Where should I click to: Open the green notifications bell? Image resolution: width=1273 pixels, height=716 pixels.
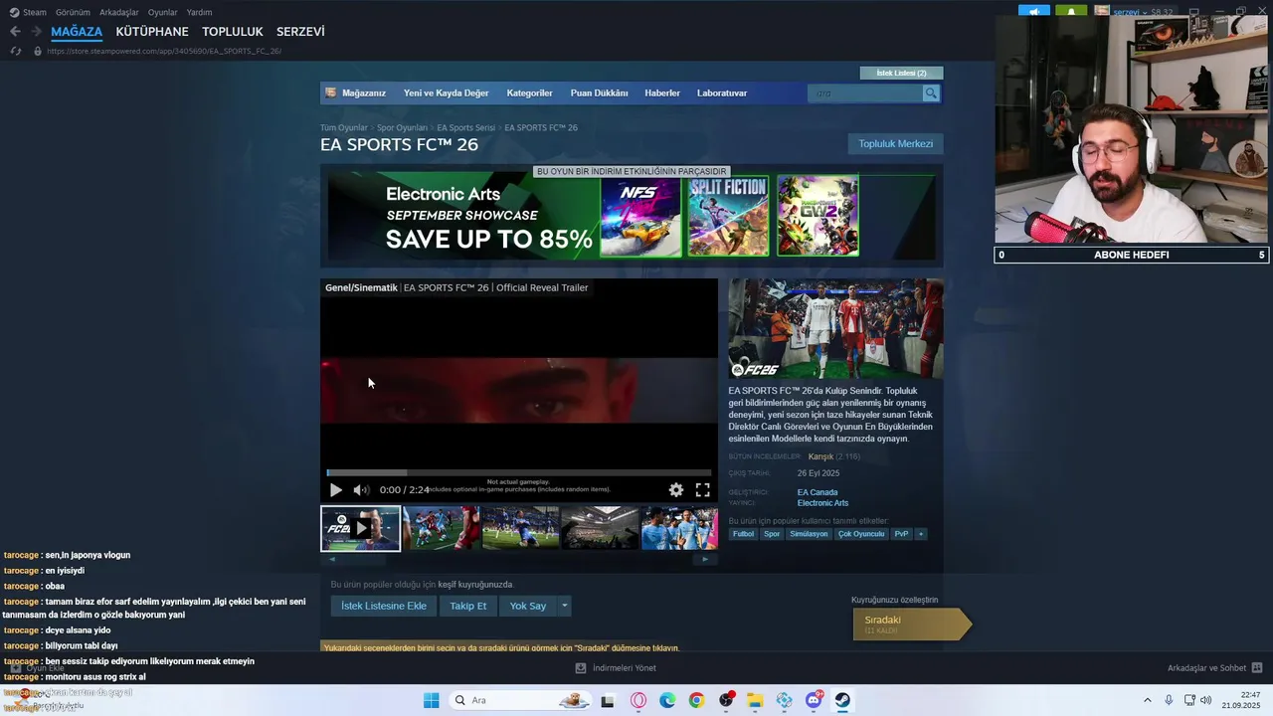pos(1071,12)
